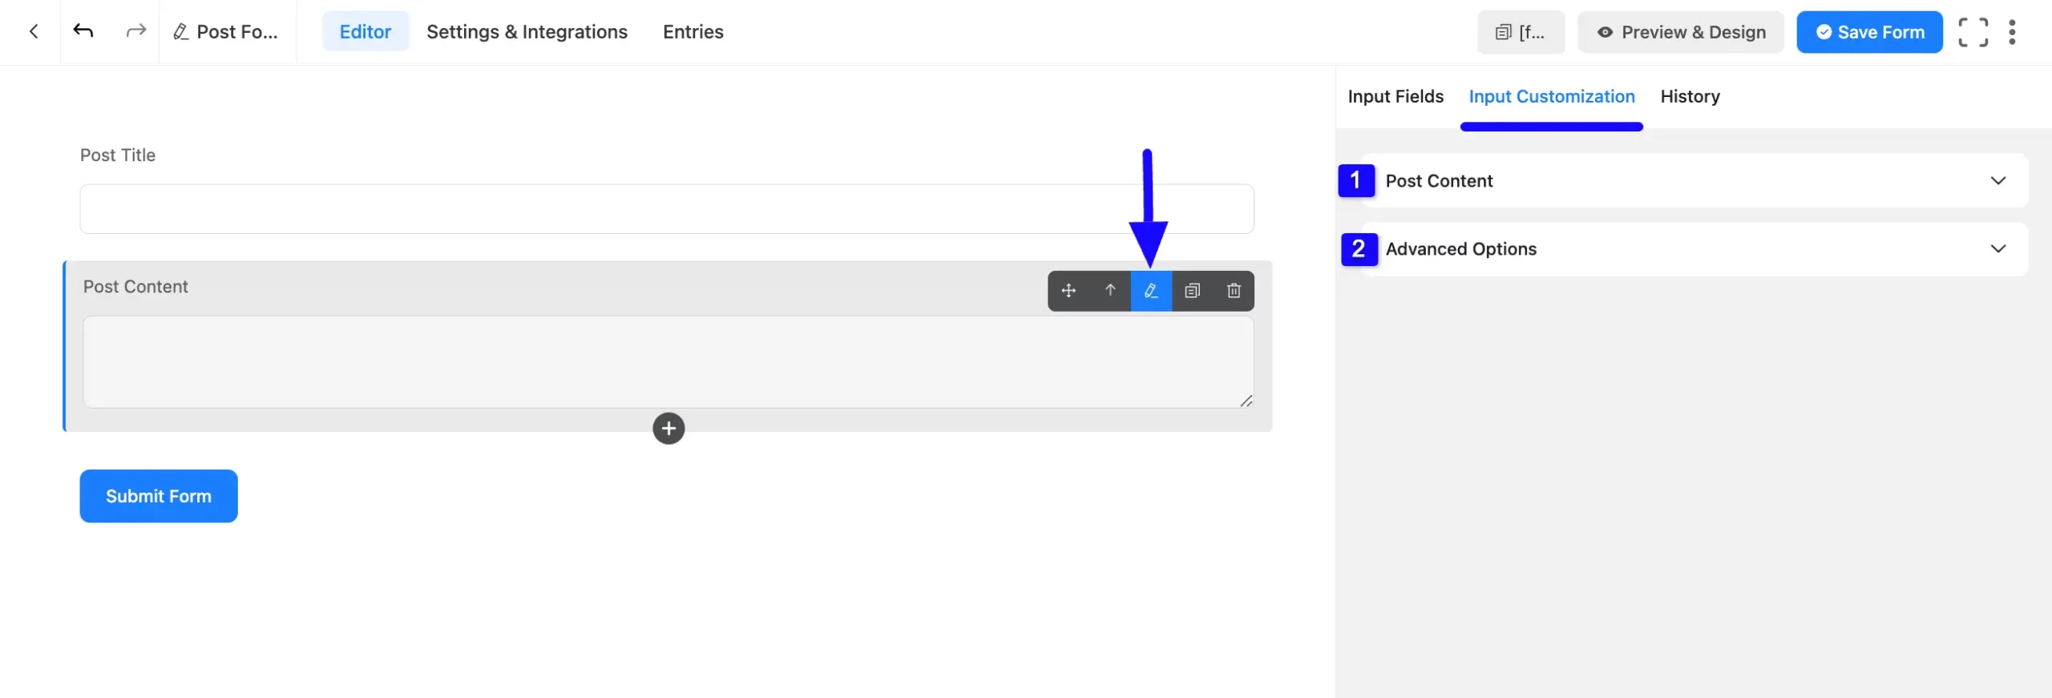The height and width of the screenshot is (698, 2052).
Task: Duplicate the Post Content field
Action: tap(1193, 291)
